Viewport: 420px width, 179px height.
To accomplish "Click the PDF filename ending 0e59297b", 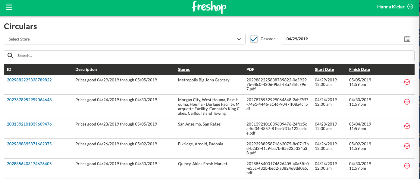I will [x=277, y=84].
